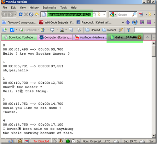Open the Tools menu
This screenshot has width=157, height=144.
(64, 8)
